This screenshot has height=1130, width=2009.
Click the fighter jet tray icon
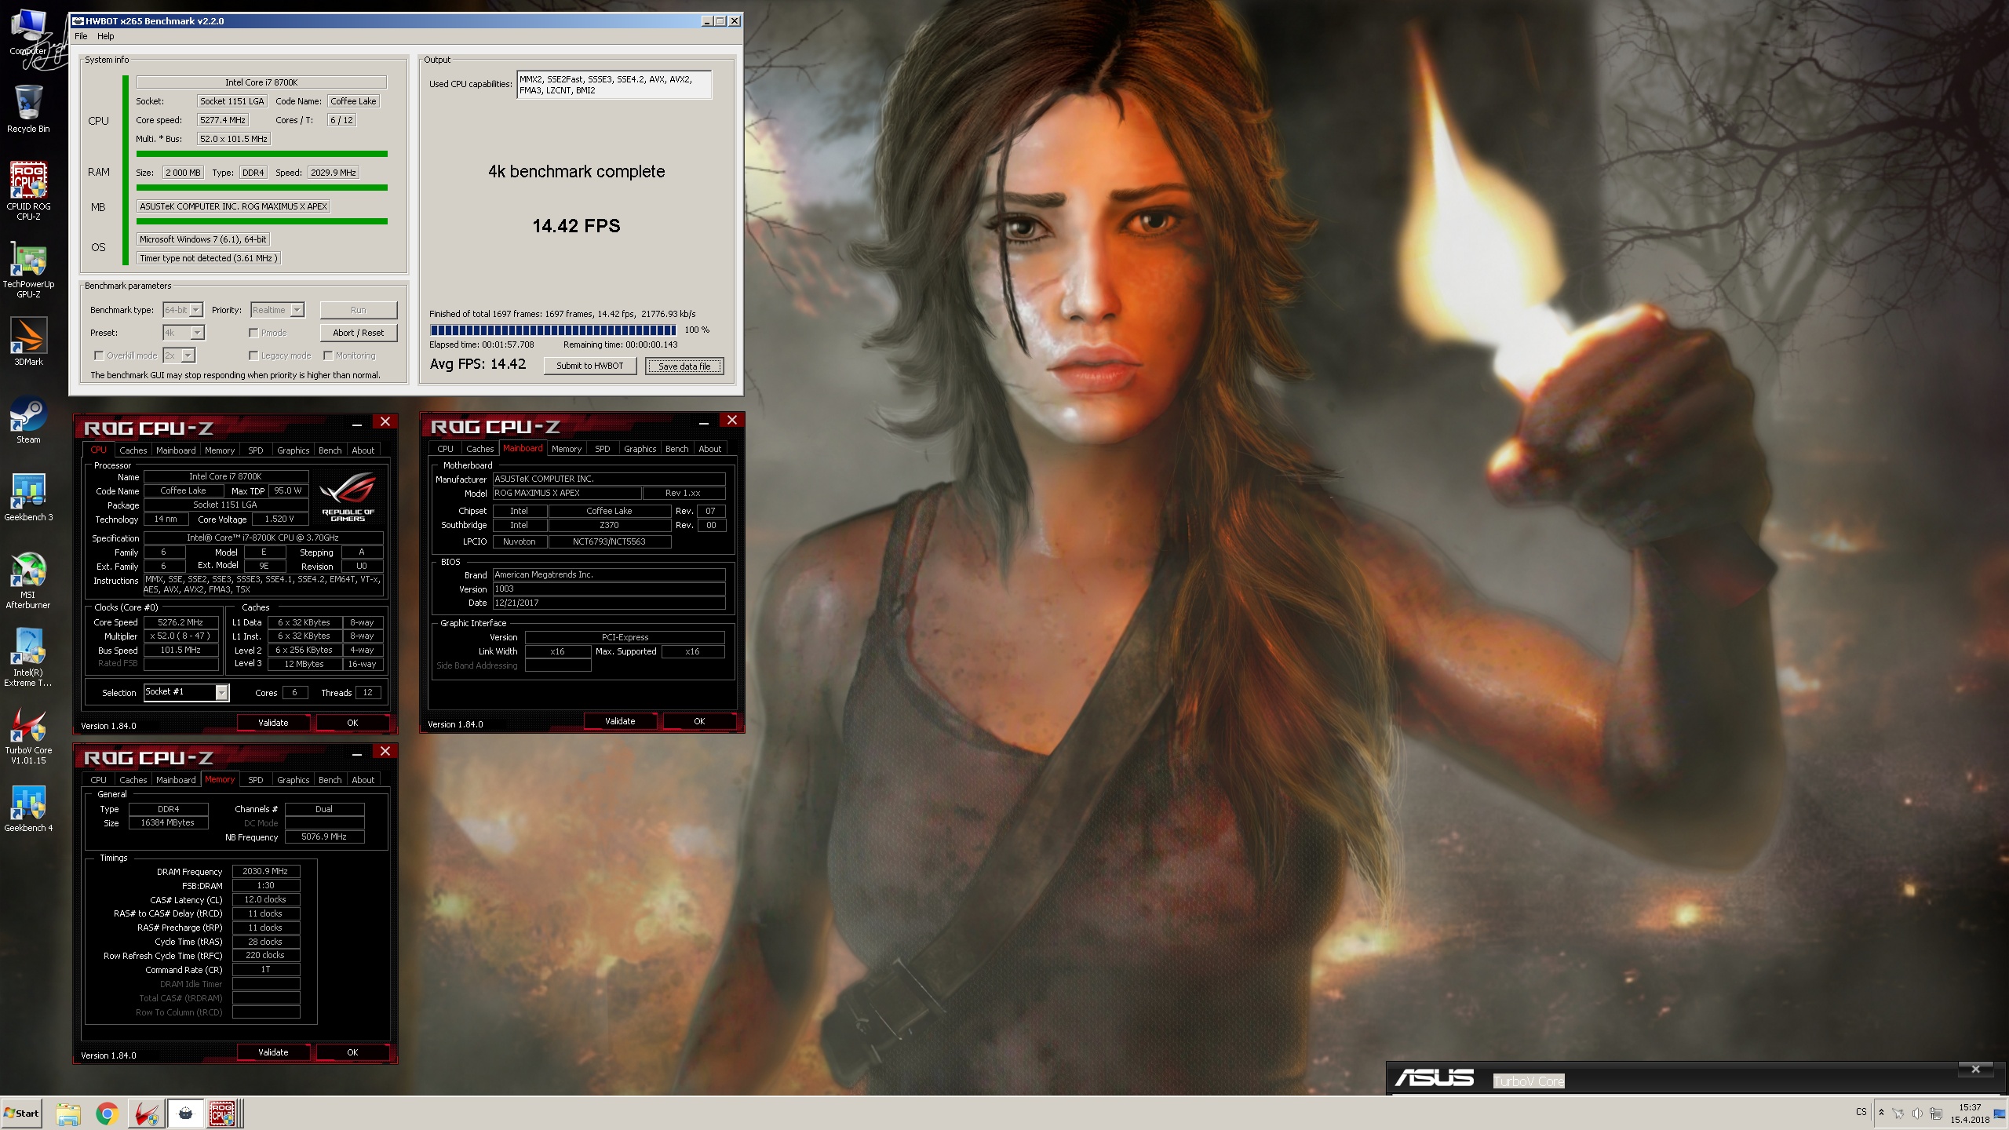1898,1114
